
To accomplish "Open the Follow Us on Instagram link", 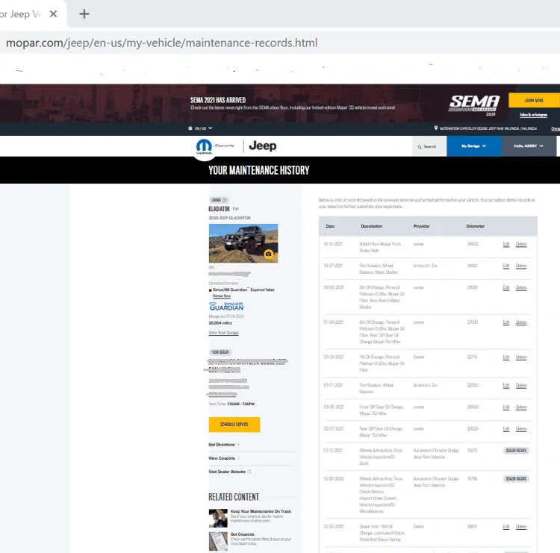I will click(x=533, y=115).
